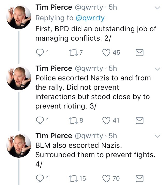The image size is (166, 185).
Task: Reply to the 3/ police escorted tweet
Action: tap(39, 120)
